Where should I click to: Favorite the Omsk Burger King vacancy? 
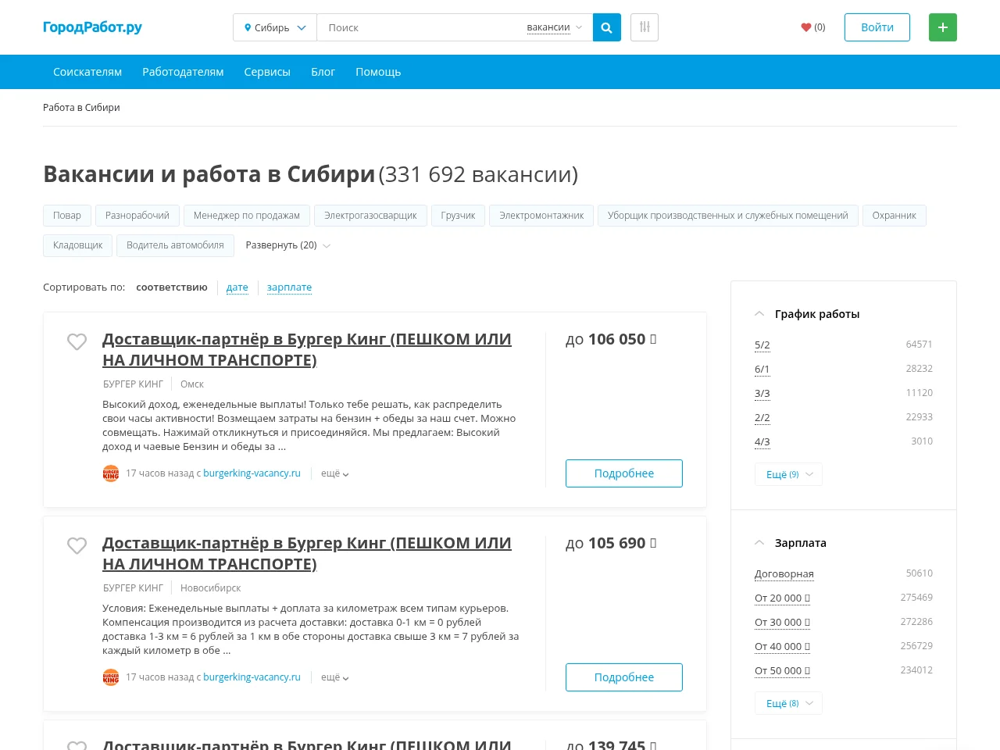coord(77,341)
